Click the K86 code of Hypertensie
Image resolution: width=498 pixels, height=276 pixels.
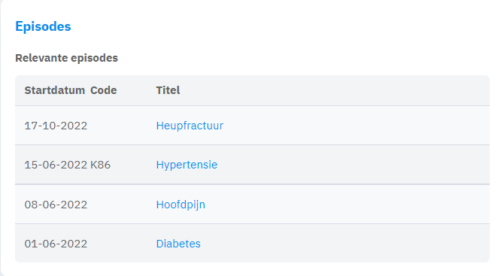click(x=100, y=165)
